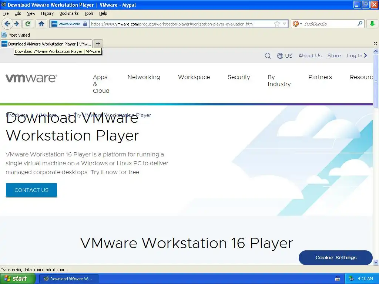Click the Try VMware Workstation Player breadcrumb

coord(113,115)
